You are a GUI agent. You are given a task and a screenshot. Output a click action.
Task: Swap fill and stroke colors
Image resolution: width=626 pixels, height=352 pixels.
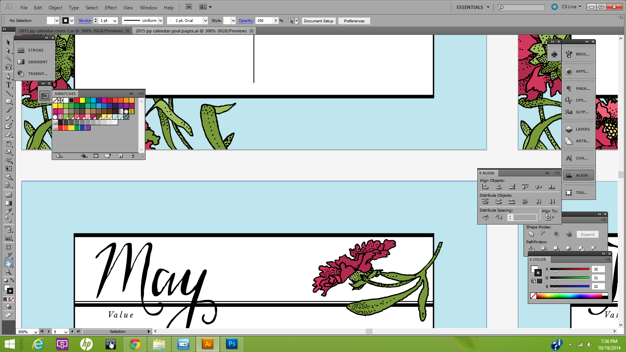[12, 280]
